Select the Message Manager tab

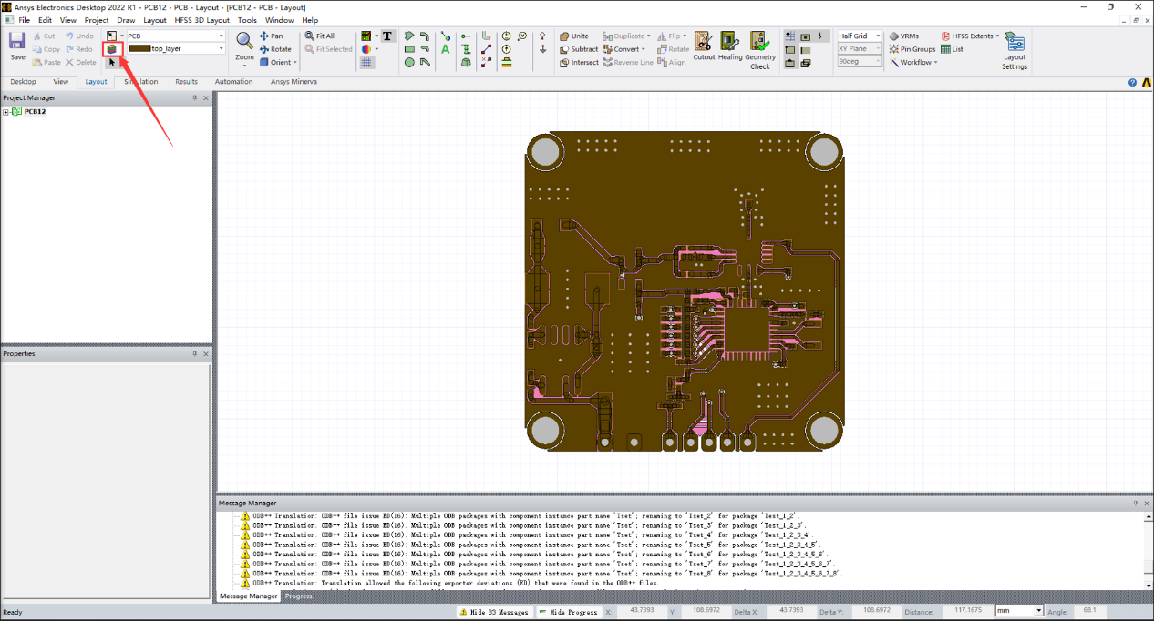coord(248,596)
